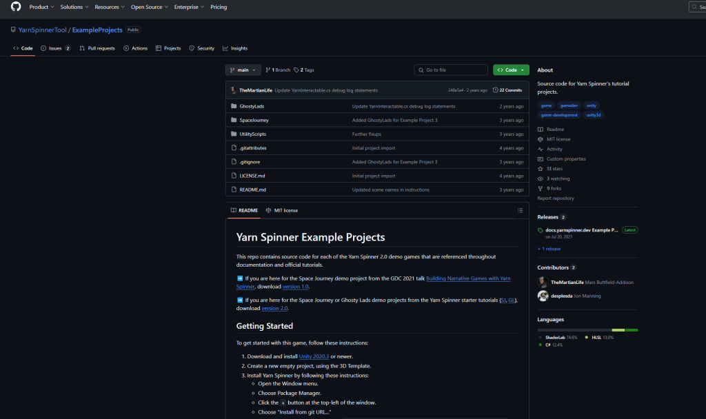Switch to the Issues tab

(x=55, y=48)
